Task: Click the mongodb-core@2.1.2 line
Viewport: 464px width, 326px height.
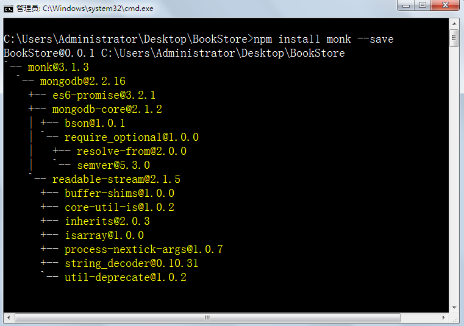Action: (107, 109)
